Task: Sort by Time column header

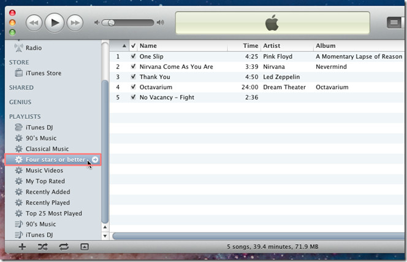Action: 244,46
